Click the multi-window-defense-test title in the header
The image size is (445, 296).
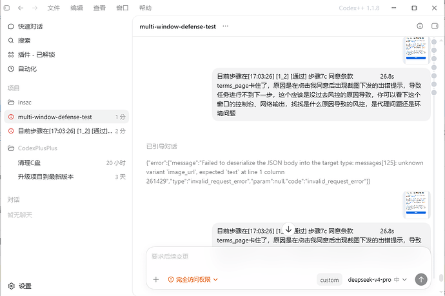pos(177,26)
